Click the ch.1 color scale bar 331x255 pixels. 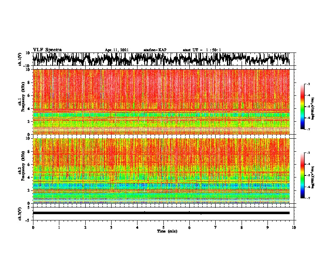[303, 107]
